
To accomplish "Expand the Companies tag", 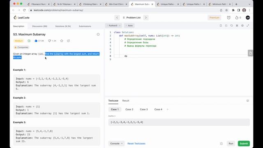I will [x=21, y=47].
